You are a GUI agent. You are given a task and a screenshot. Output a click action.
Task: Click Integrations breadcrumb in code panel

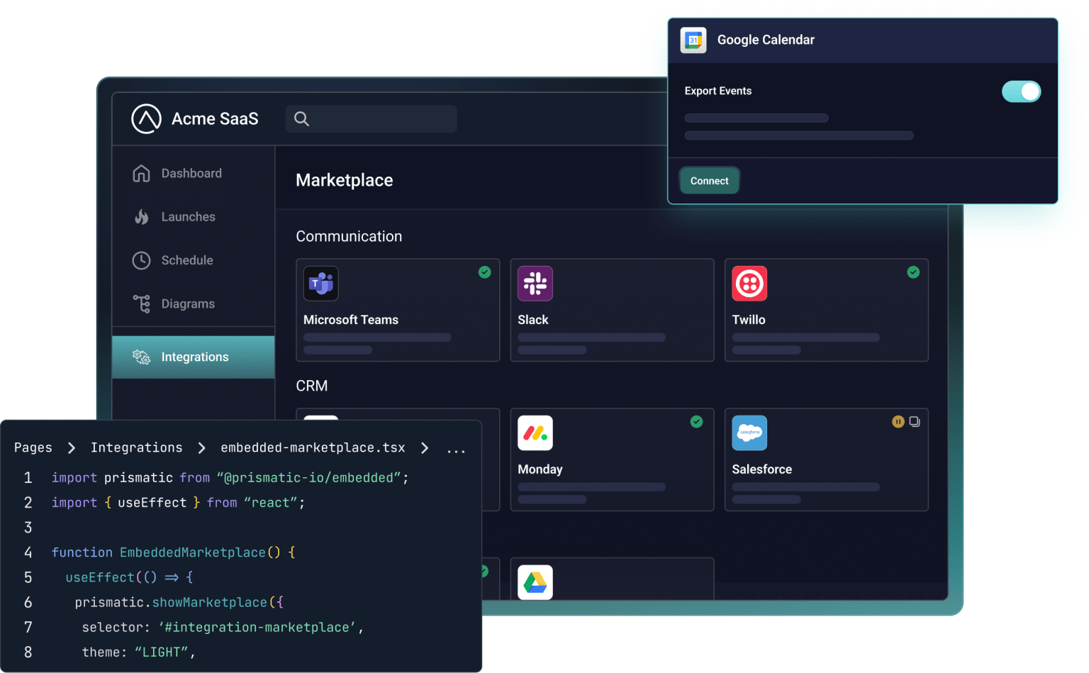137,447
